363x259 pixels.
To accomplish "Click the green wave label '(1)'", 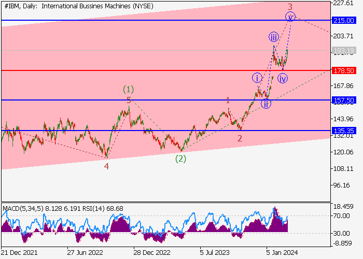I will pos(128,89).
